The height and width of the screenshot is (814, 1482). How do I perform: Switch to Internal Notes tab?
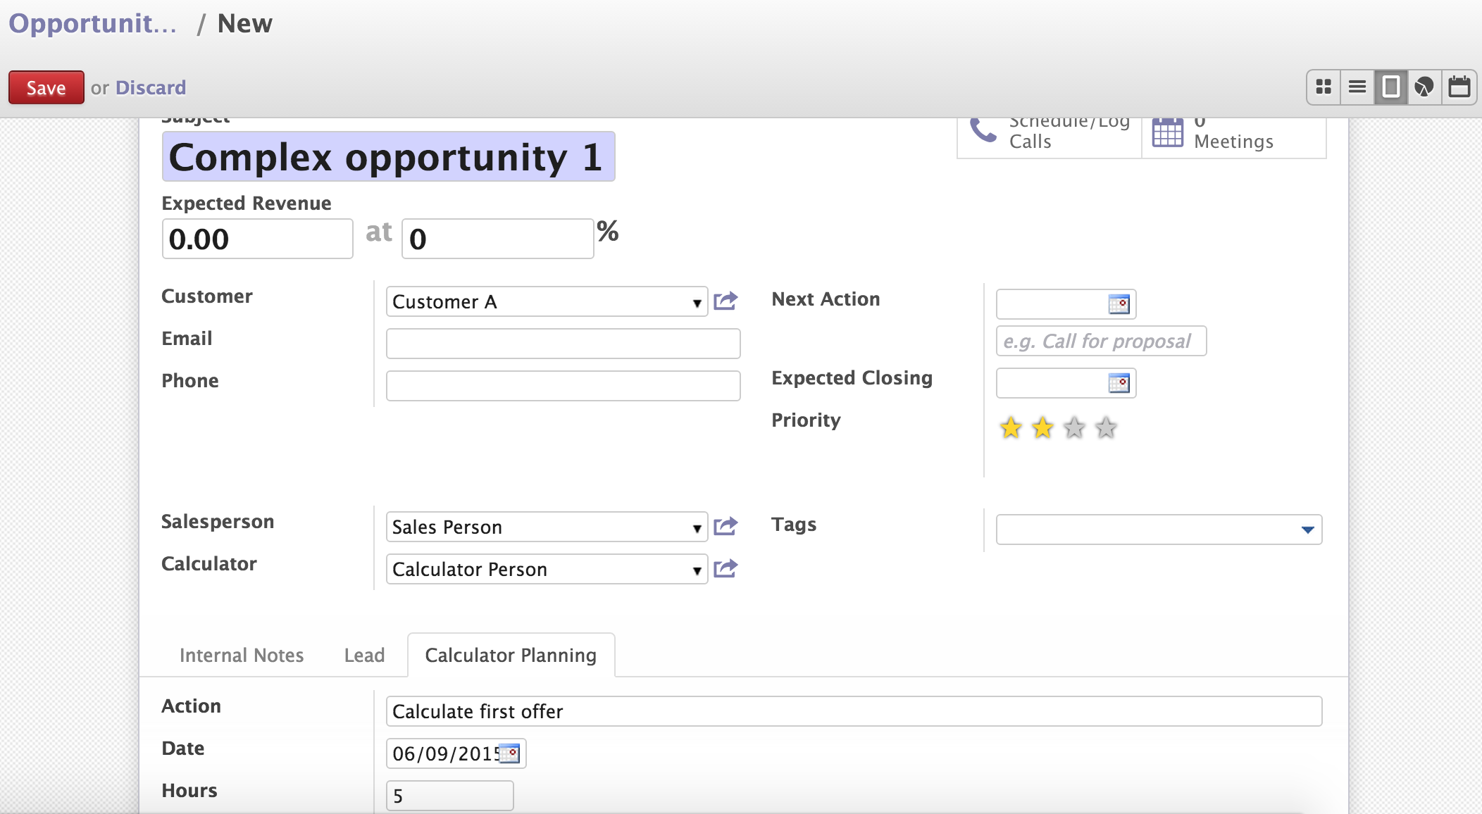pyautogui.click(x=242, y=655)
